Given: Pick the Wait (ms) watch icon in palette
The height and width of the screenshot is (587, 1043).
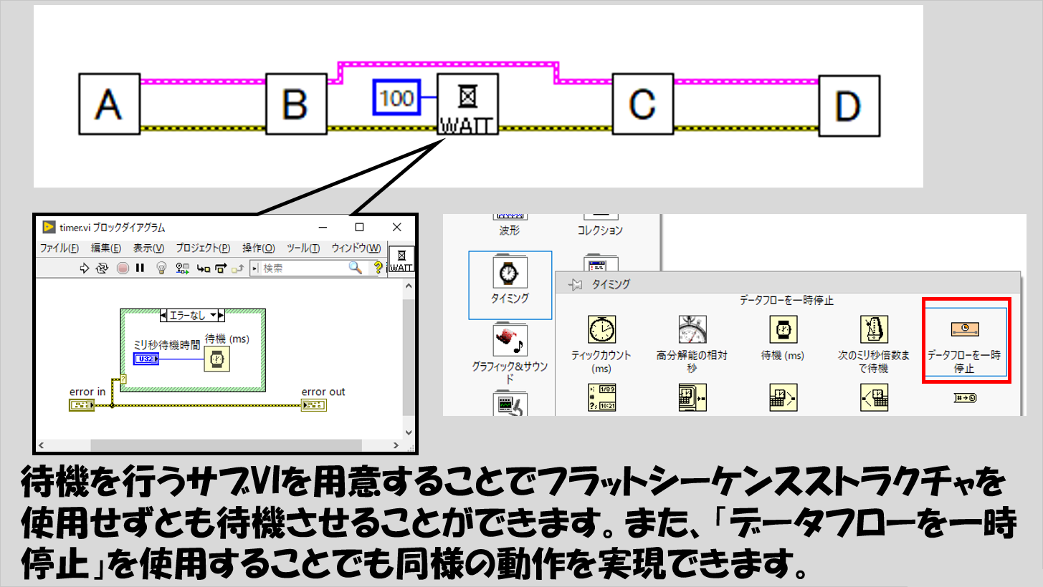Looking at the screenshot, I should pos(782,331).
